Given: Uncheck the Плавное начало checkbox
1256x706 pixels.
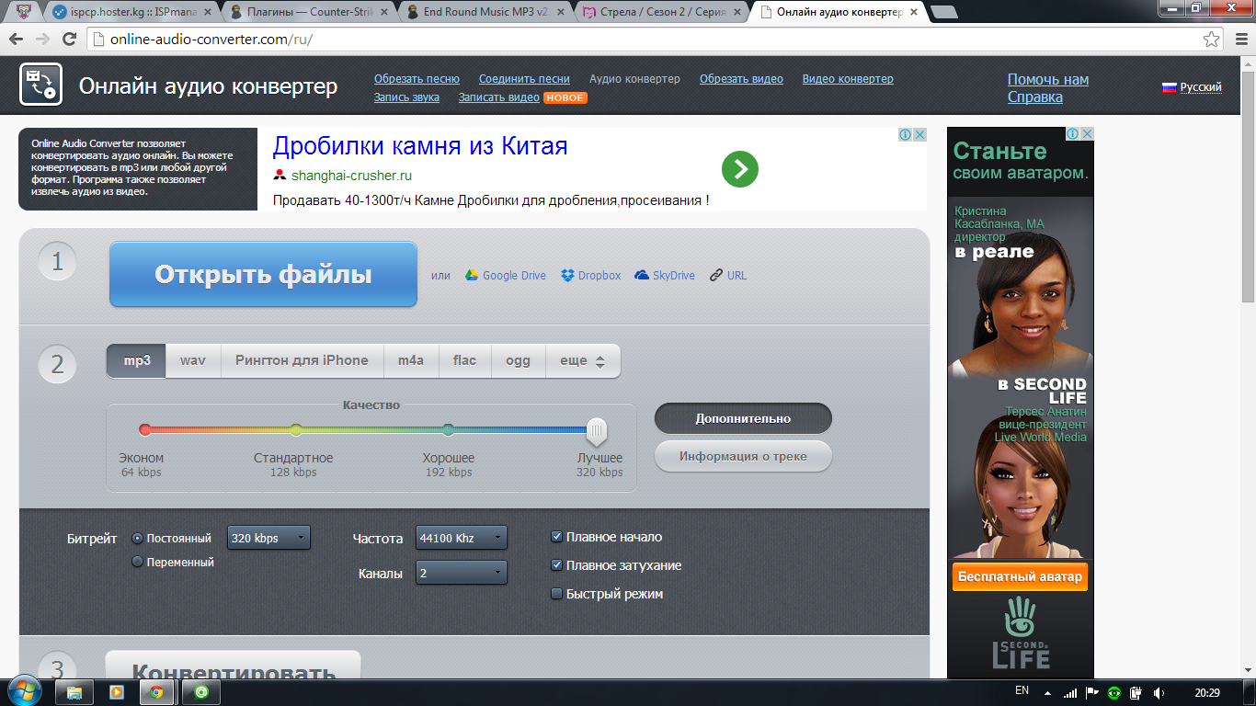Looking at the screenshot, I should pos(556,537).
